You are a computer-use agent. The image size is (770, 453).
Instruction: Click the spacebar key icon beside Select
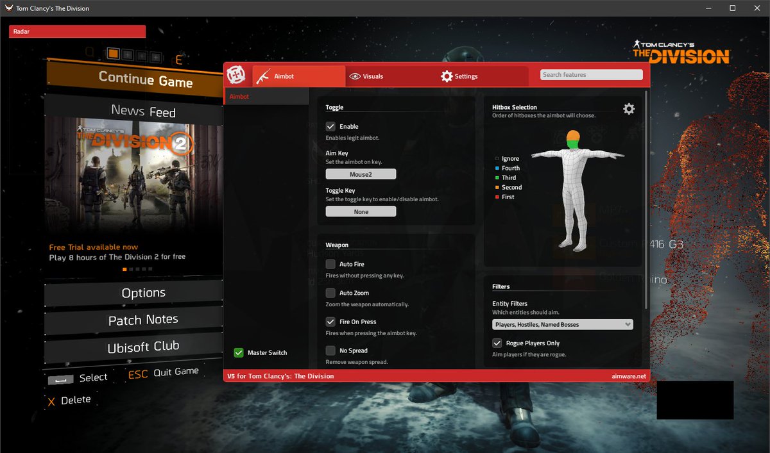click(60, 379)
